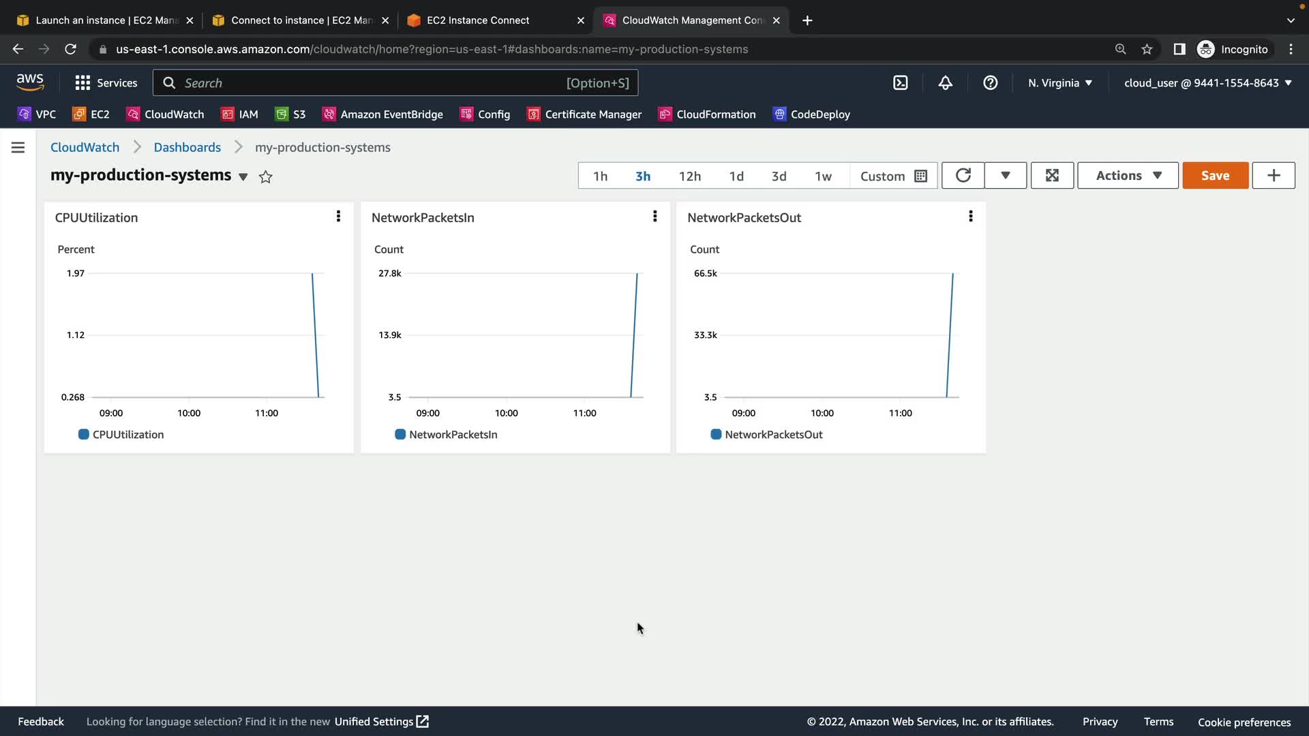Enter fullscreen mode with expand icon
This screenshot has width=1309, height=736.
tap(1052, 176)
